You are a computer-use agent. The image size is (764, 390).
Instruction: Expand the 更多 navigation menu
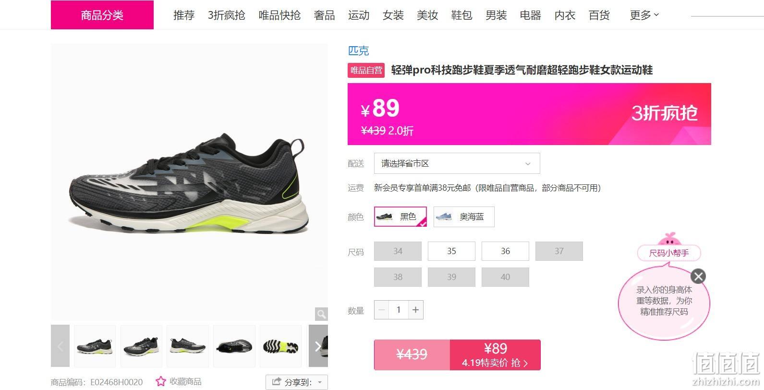644,15
